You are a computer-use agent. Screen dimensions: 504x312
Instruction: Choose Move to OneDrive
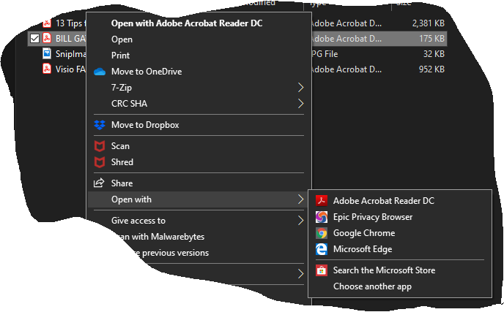coord(147,72)
